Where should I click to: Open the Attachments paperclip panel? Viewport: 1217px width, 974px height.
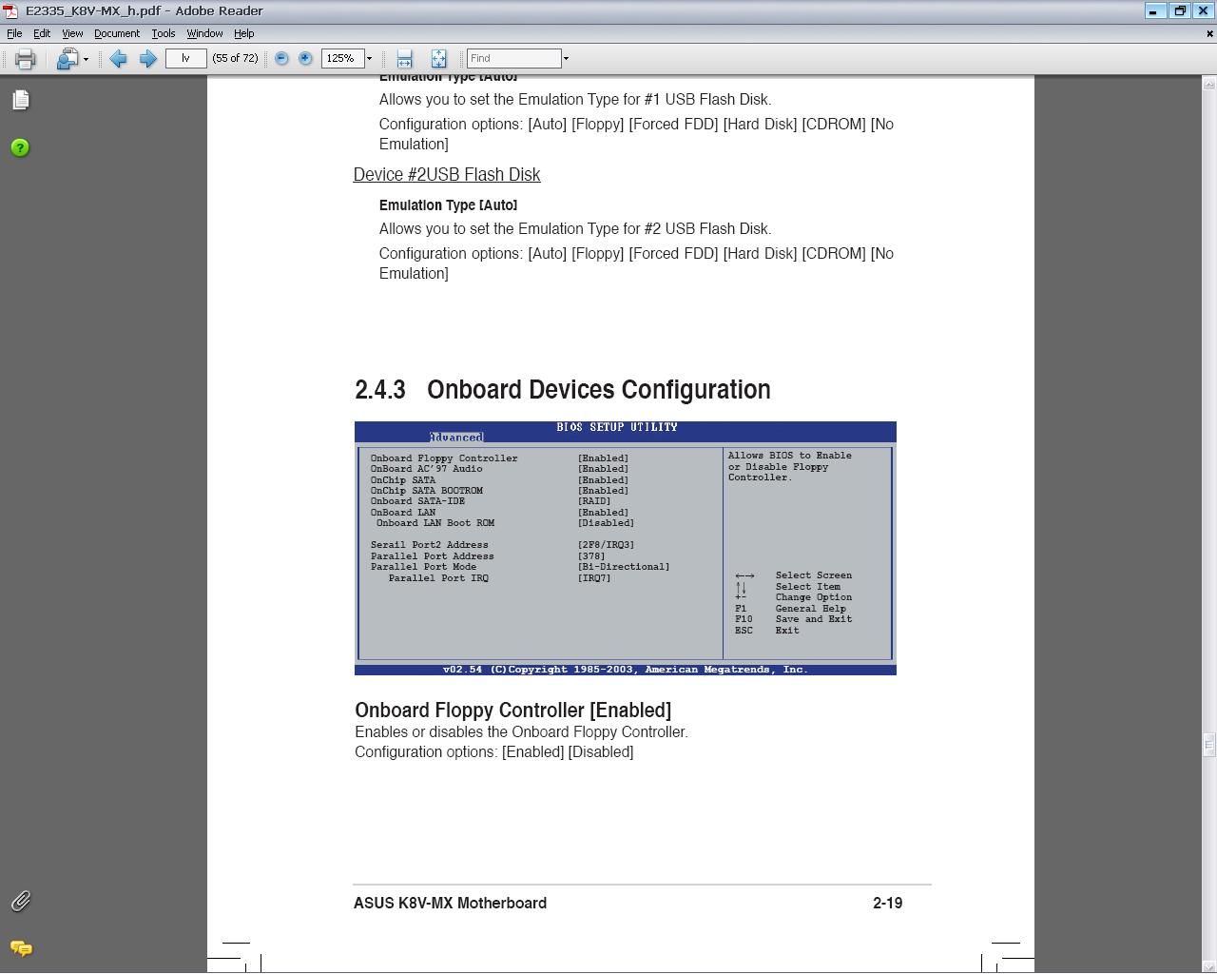coord(20,901)
